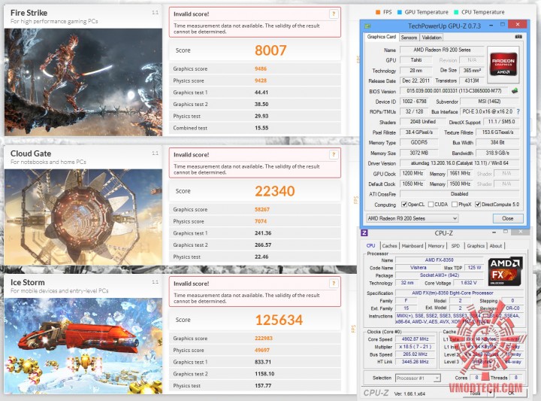The width and height of the screenshot is (541, 401).
Task: Toggle the DirectCompute 5.0 checkbox
Action: 478,205
